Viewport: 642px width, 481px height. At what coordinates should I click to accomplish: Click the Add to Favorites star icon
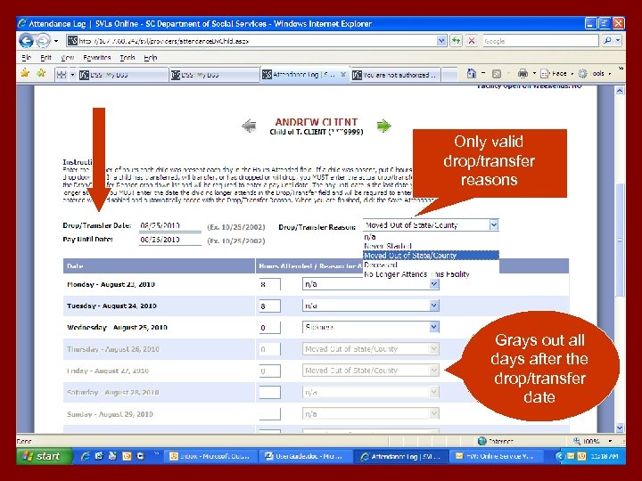(x=41, y=74)
